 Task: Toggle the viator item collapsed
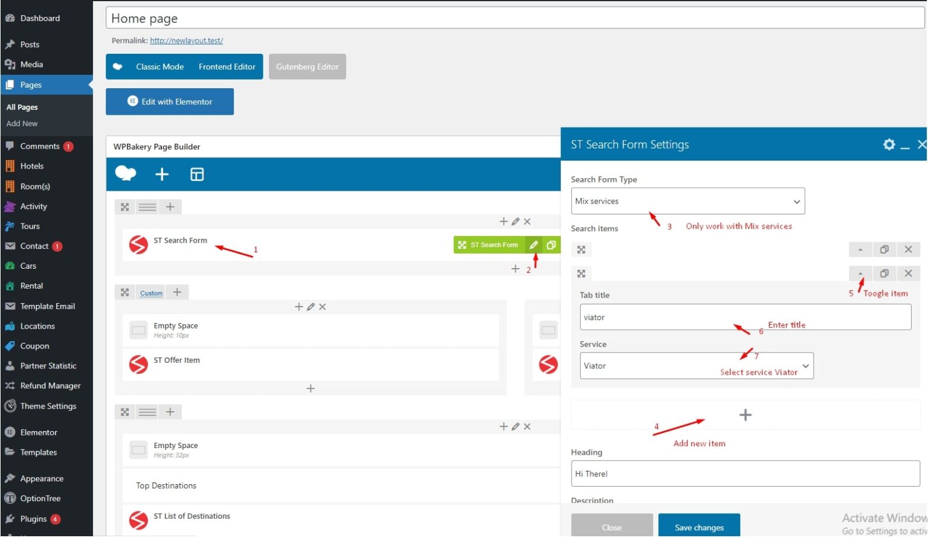point(860,273)
